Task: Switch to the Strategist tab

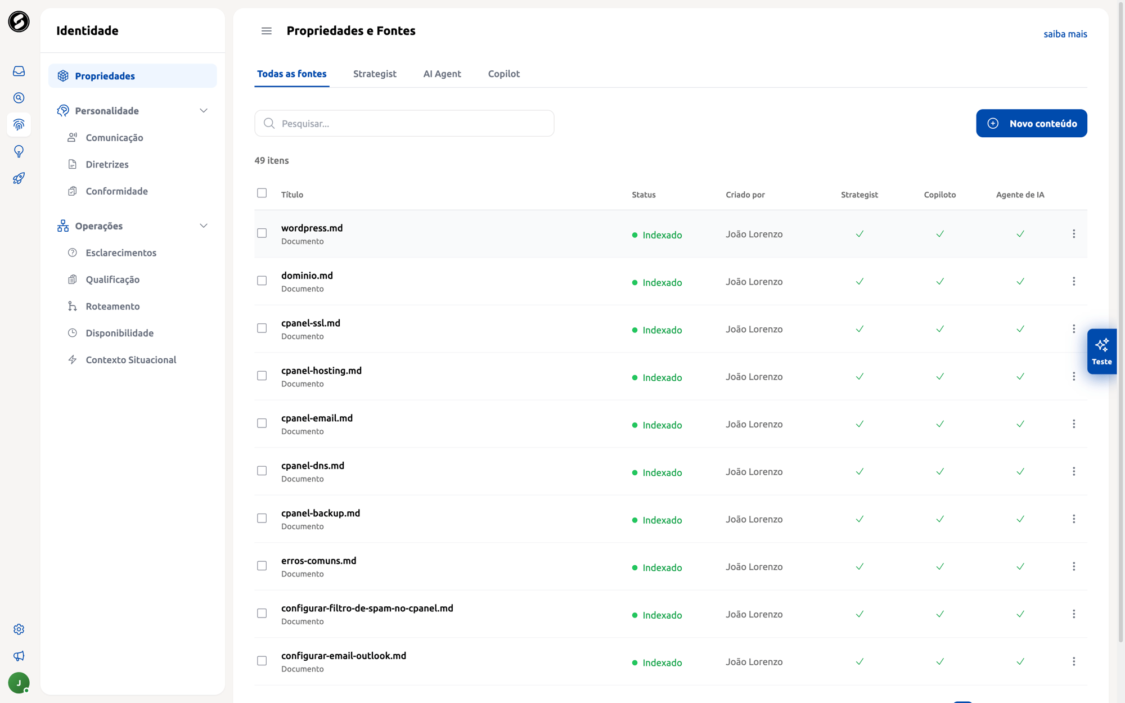Action: click(375, 74)
